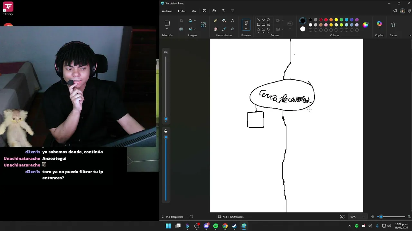Expand the Flip options arrow
This screenshot has width=412, height=231.
[x=195, y=29]
